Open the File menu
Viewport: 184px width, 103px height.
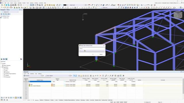(x=3, y=3)
